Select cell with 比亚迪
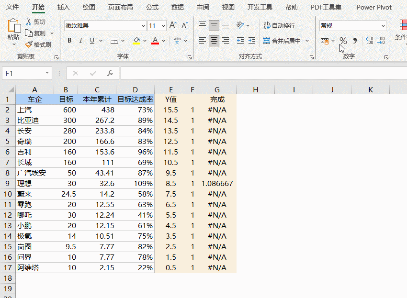The image size is (407, 298). 35,121
